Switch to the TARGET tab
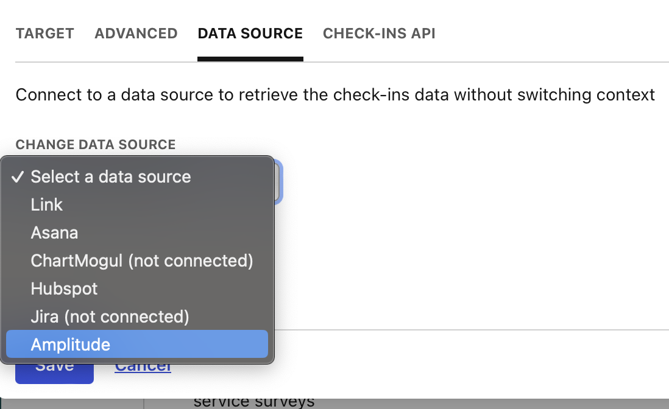Screen dimensions: 669x409 tap(44, 33)
